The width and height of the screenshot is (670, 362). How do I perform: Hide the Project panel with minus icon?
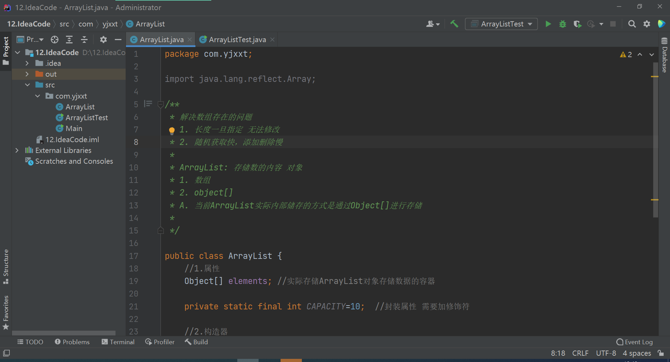click(118, 39)
